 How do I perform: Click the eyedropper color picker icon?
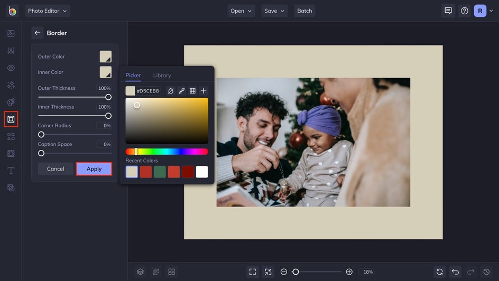coord(181,91)
